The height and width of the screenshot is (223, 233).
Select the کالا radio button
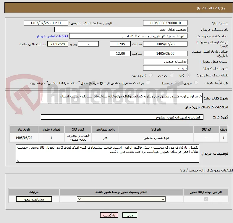click(x=188, y=75)
